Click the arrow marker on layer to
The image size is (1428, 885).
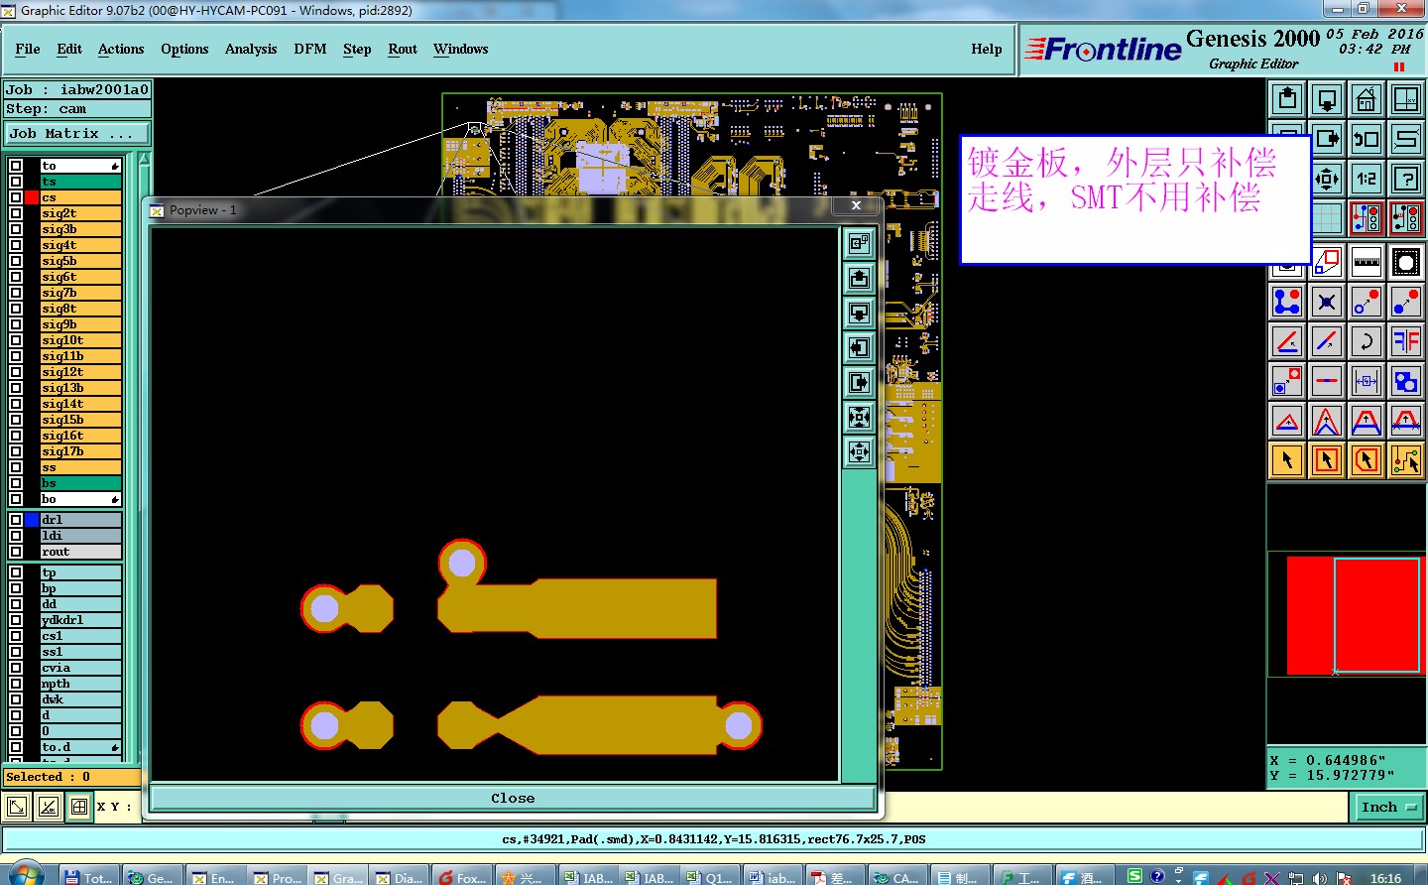(x=115, y=166)
